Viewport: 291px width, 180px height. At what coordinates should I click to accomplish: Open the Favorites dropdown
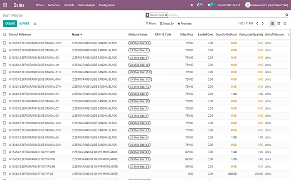tap(185, 24)
